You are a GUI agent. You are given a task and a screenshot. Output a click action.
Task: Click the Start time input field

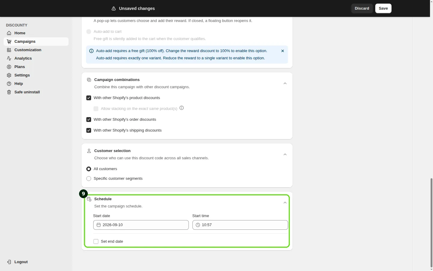[240, 225]
